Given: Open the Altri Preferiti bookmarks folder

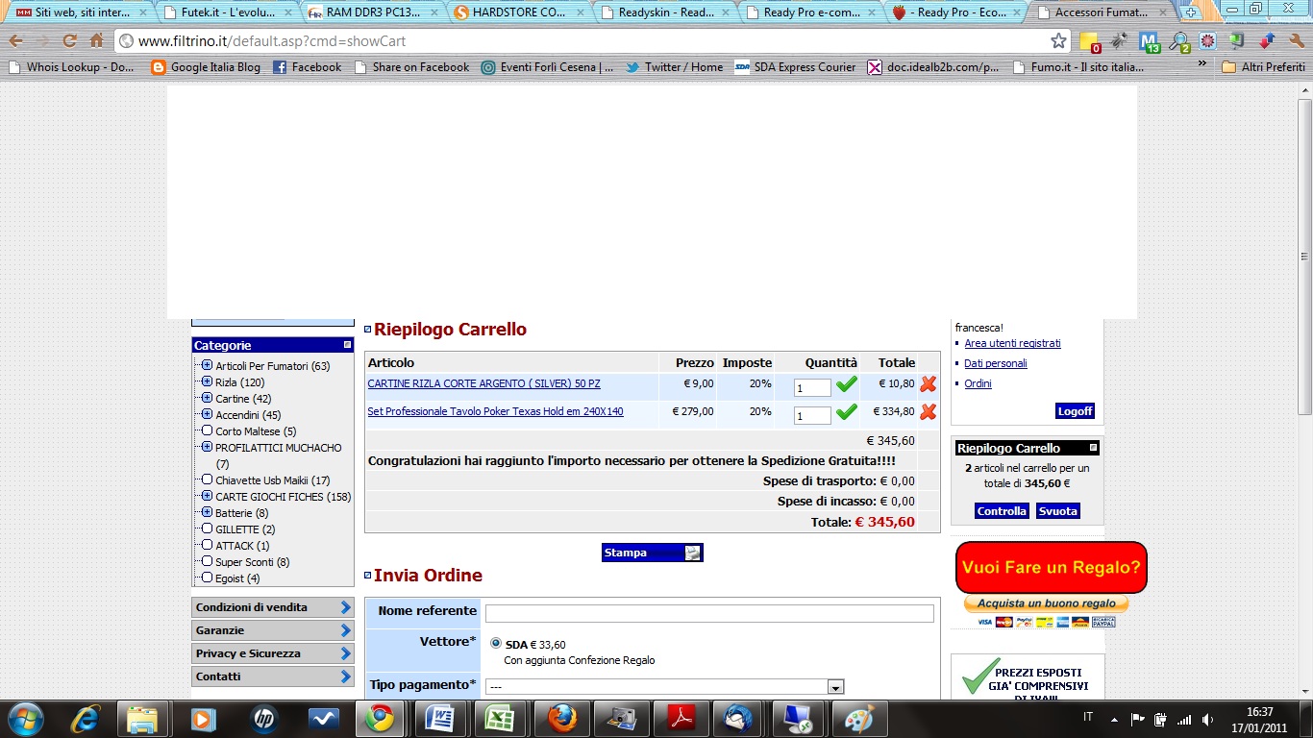Looking at the screenshot, I should (1263, 67).
